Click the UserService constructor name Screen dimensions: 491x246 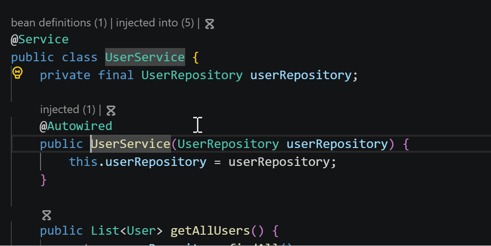[x=131, y=144]
